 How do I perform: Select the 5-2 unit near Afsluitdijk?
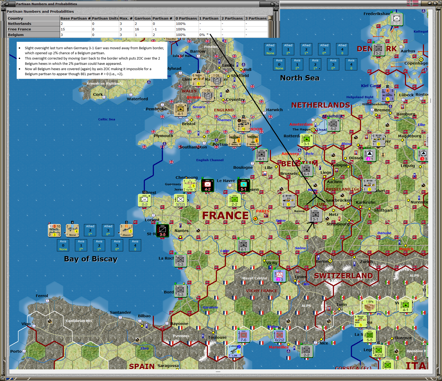point(333,125)
